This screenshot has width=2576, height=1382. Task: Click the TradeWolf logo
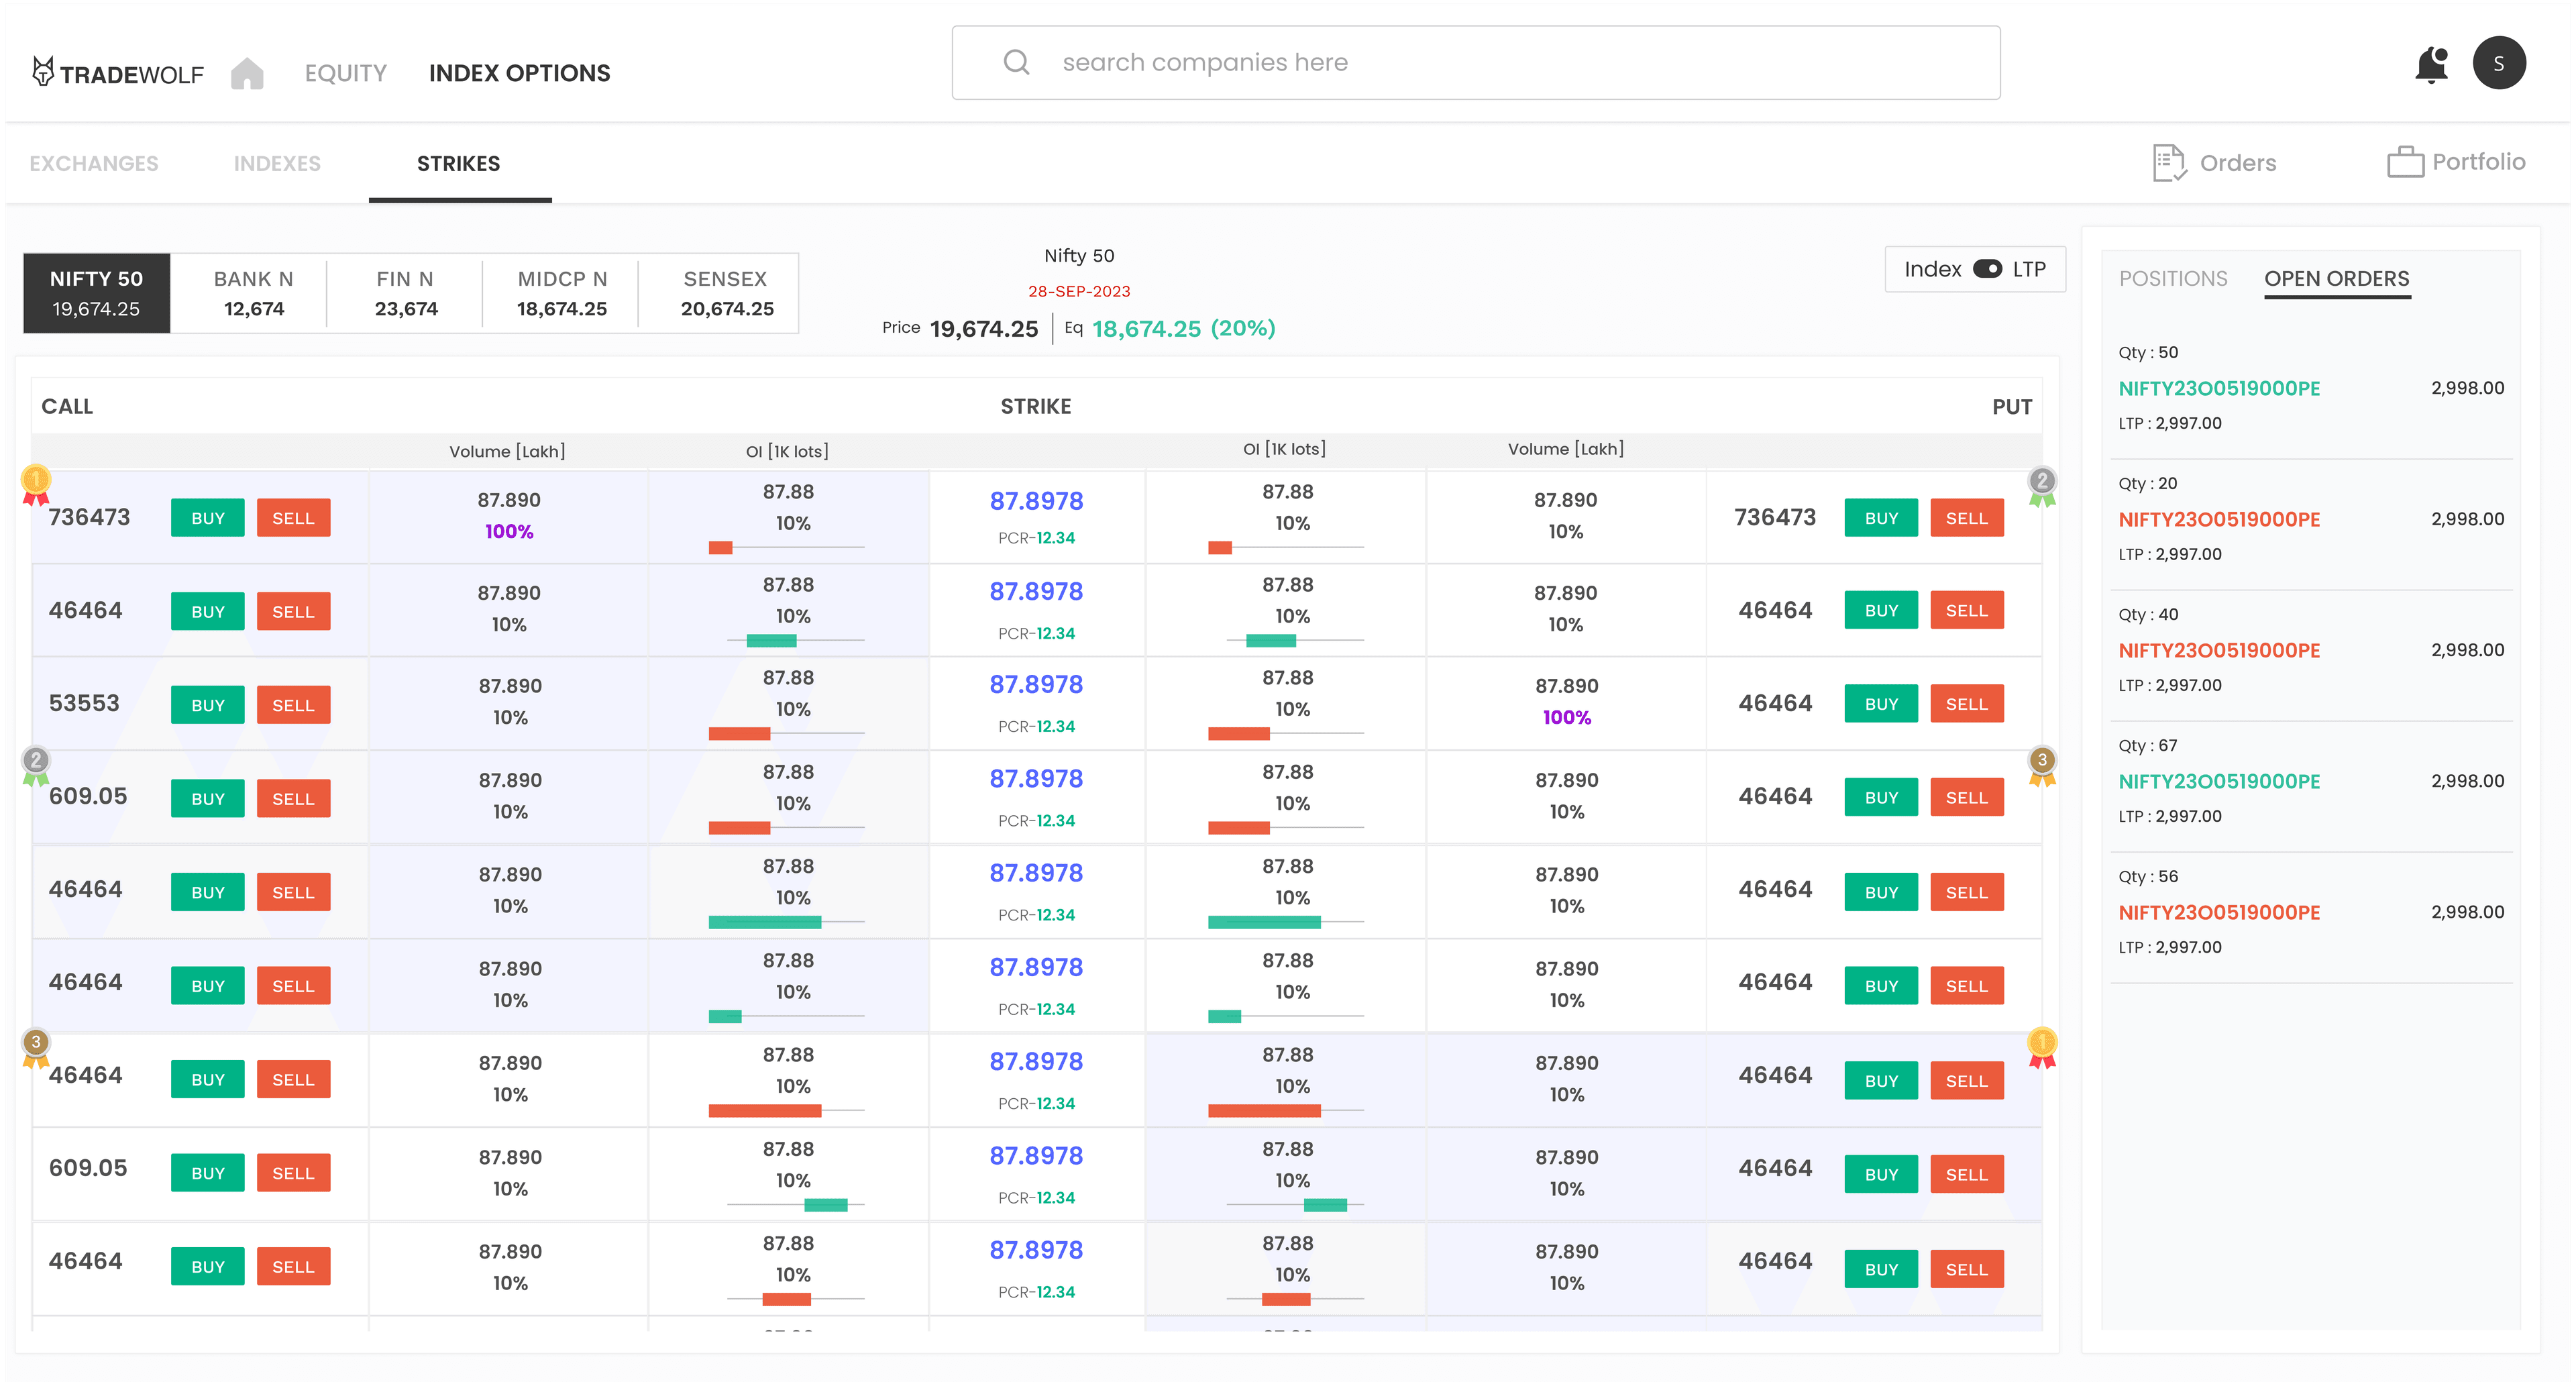[117, 72]
